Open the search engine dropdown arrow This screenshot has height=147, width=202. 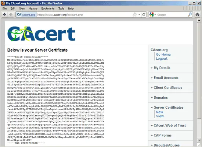[x=155, y=15]
